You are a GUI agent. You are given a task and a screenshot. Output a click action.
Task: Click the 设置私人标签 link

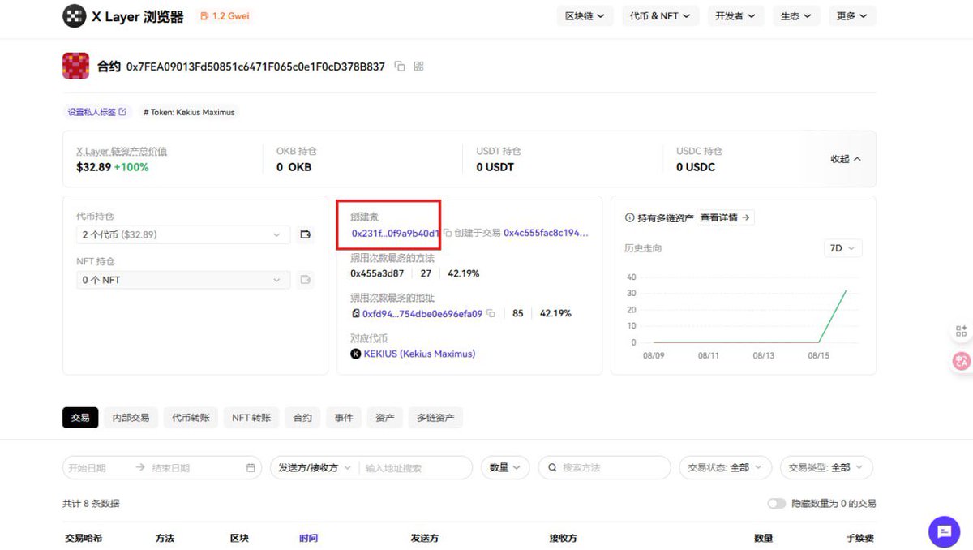(x=96, y=112)
